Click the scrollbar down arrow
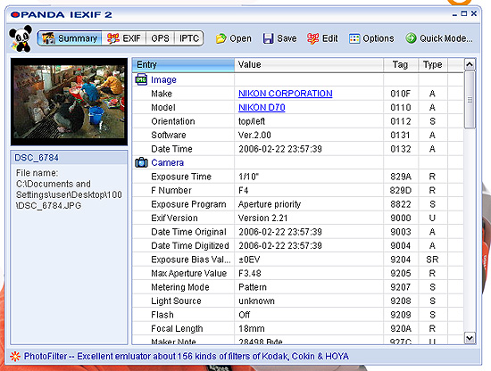Screen dimensions: 491x371 click(470, 338)
